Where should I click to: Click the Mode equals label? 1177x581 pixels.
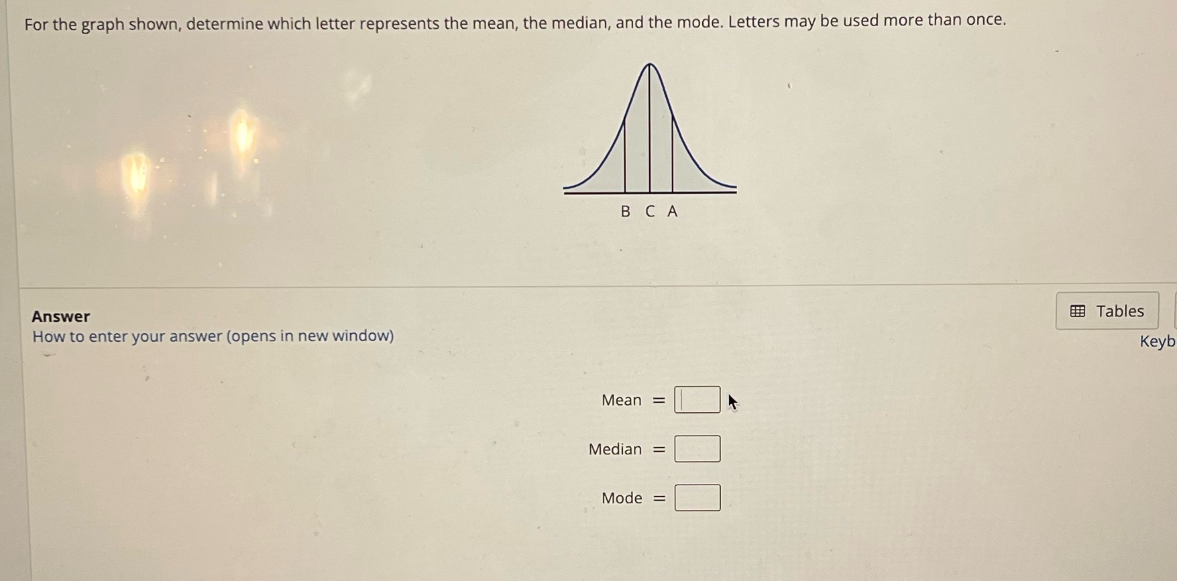coord(630,497)
